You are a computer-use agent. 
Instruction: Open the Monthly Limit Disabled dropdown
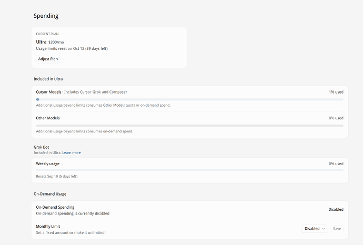click(x=314, y=229)
